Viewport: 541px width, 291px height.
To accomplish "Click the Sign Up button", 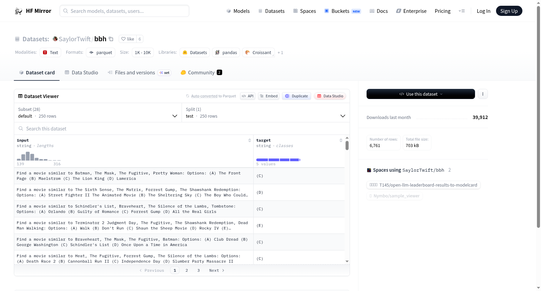I will coord(509,11).
